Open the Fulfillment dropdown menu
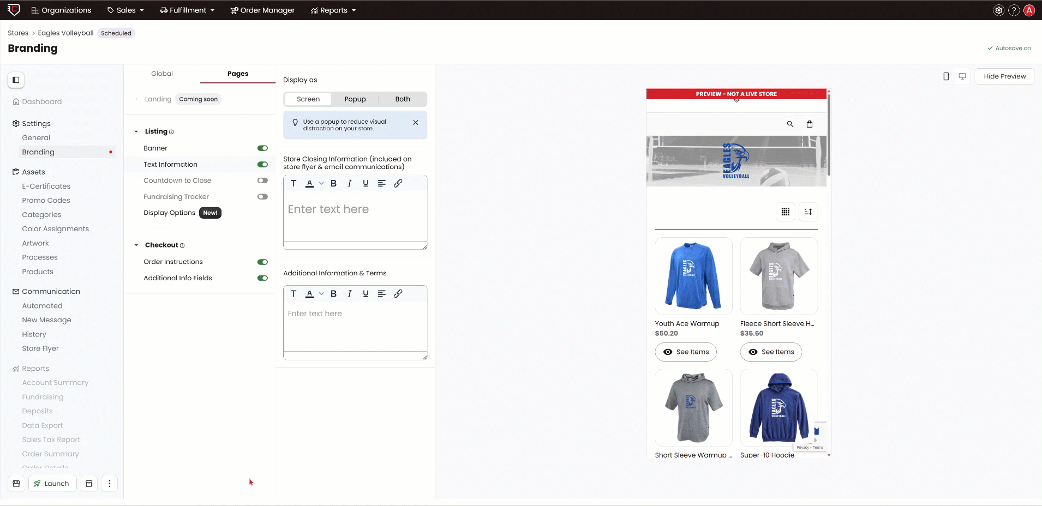1042x506 pixels. coord(187,10)
